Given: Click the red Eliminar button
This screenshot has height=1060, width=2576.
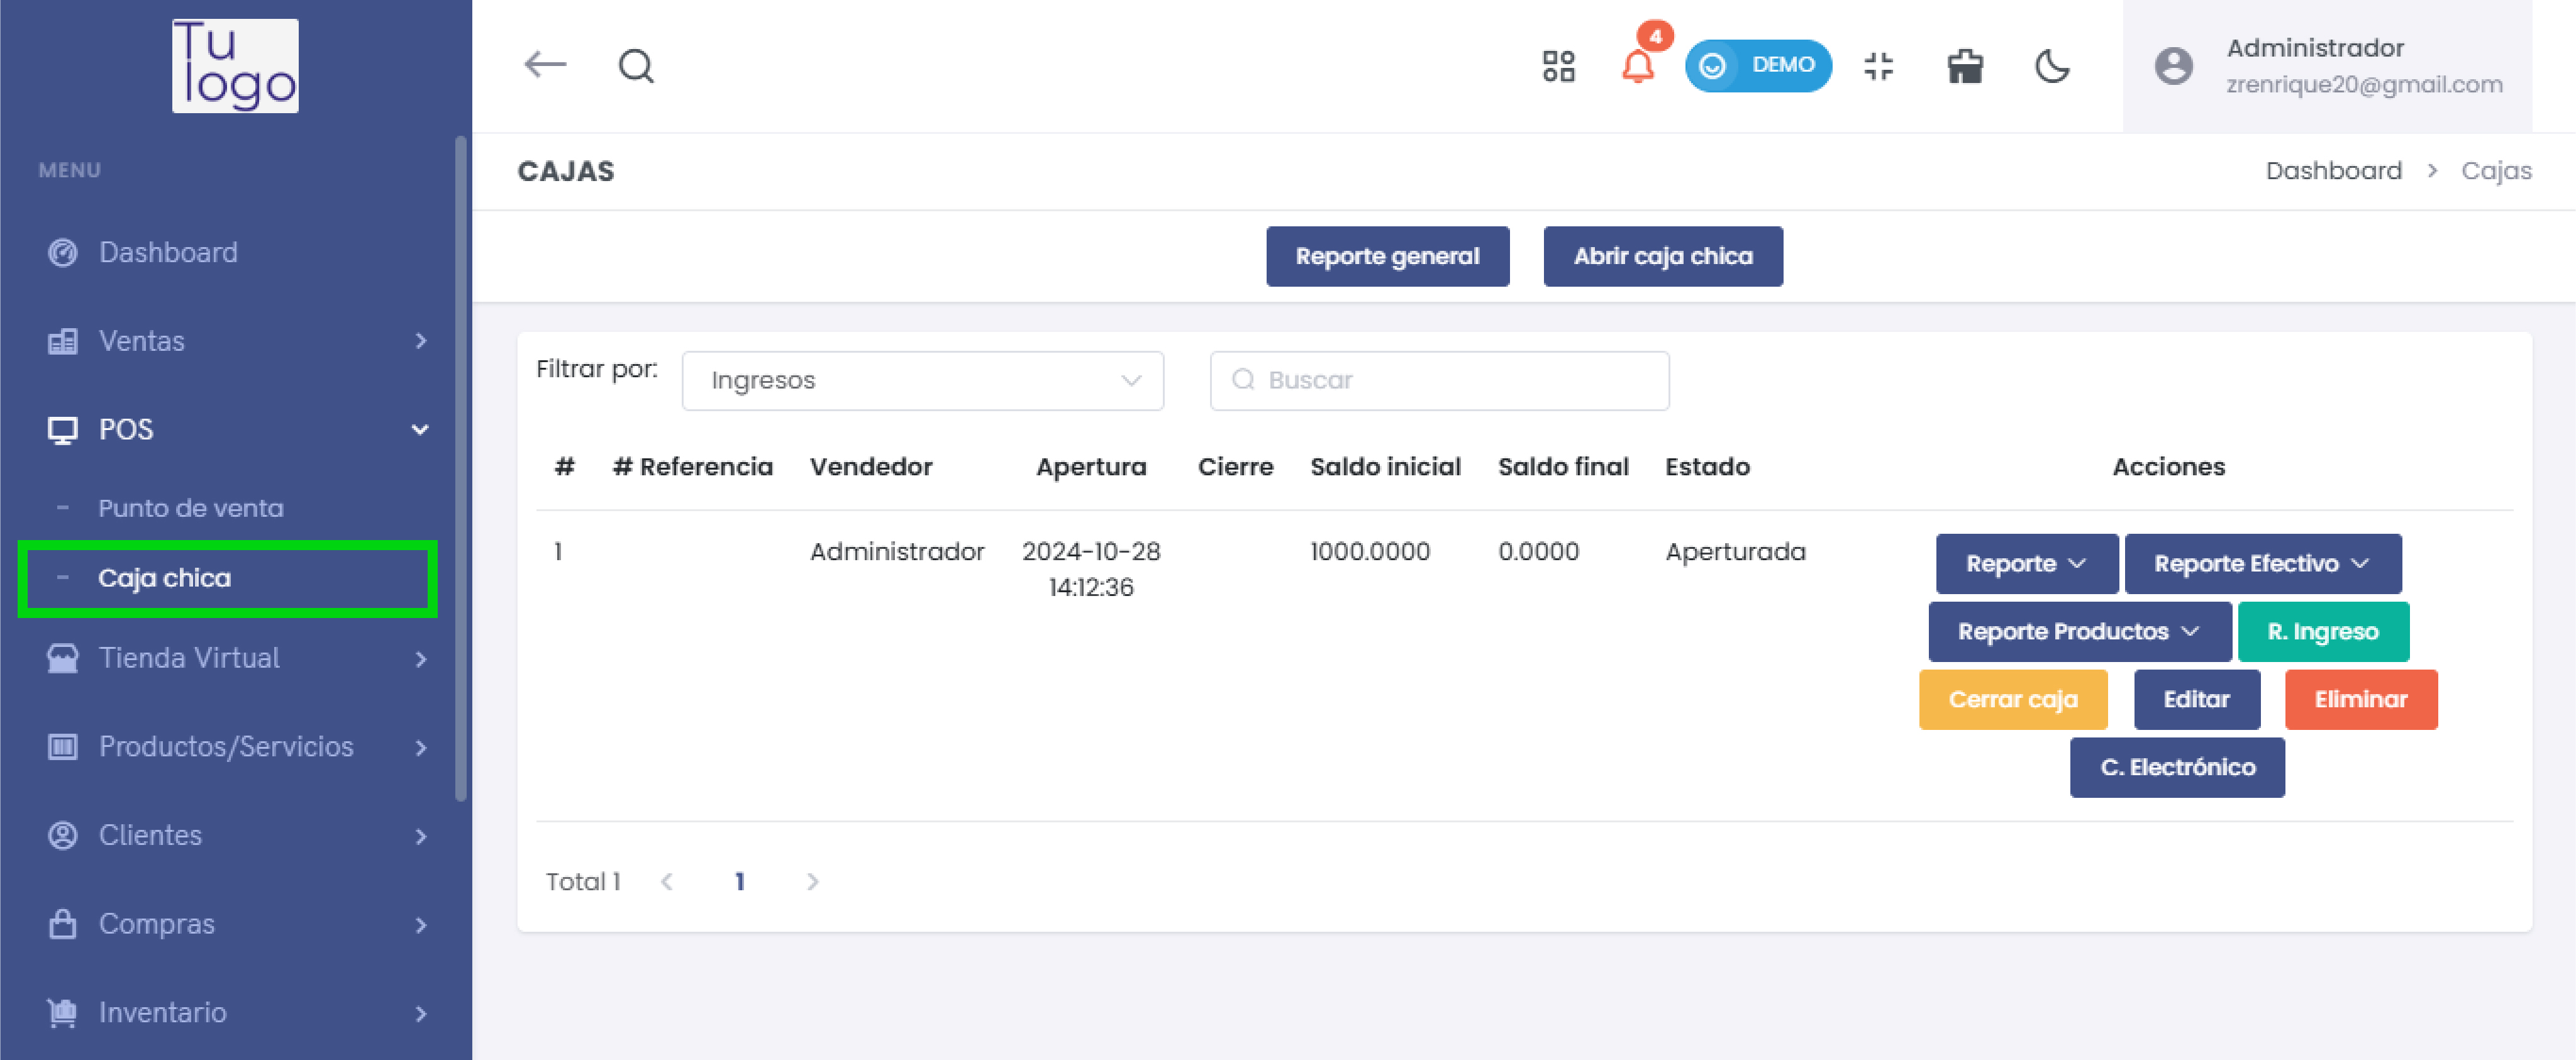Looking at the screenshot, I should click(x=2360, y=699).
